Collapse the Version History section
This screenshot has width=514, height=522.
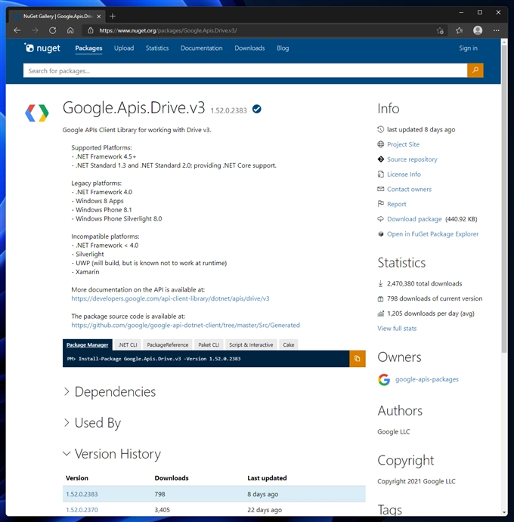point(112,454)
